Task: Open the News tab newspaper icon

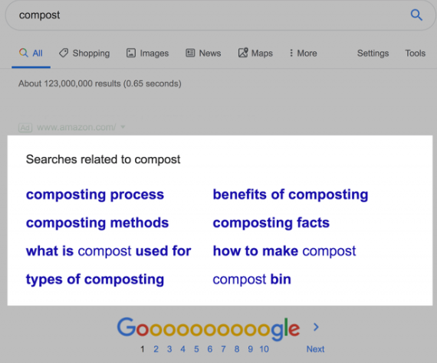Action: coord(190,53)
